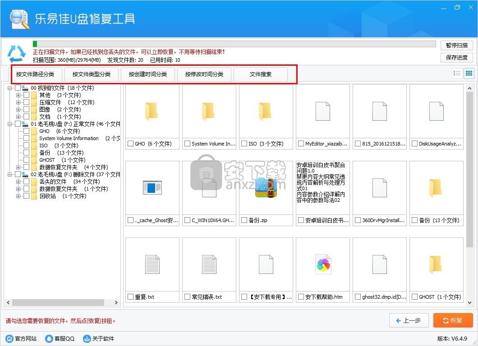
Task: Open System Volume Information folder thumbnail
Action: pos(208,111)
